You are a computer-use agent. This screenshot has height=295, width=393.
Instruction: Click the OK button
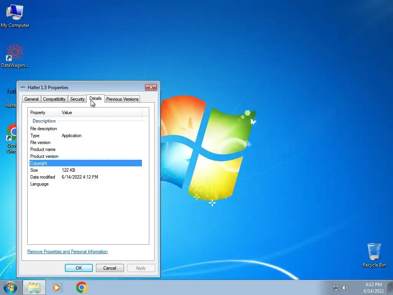(x=79, y=268)
